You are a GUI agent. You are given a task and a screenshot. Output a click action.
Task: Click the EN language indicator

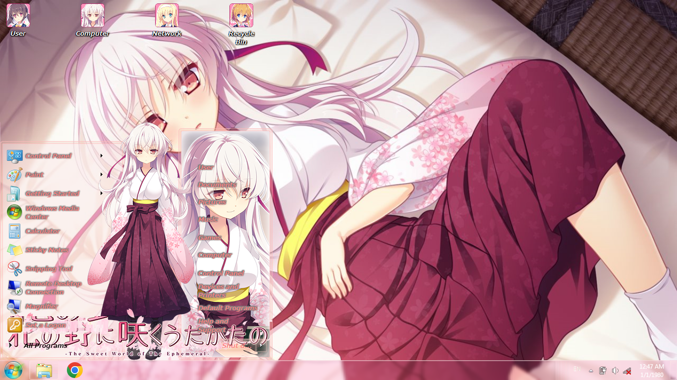[x=577, y=370]
